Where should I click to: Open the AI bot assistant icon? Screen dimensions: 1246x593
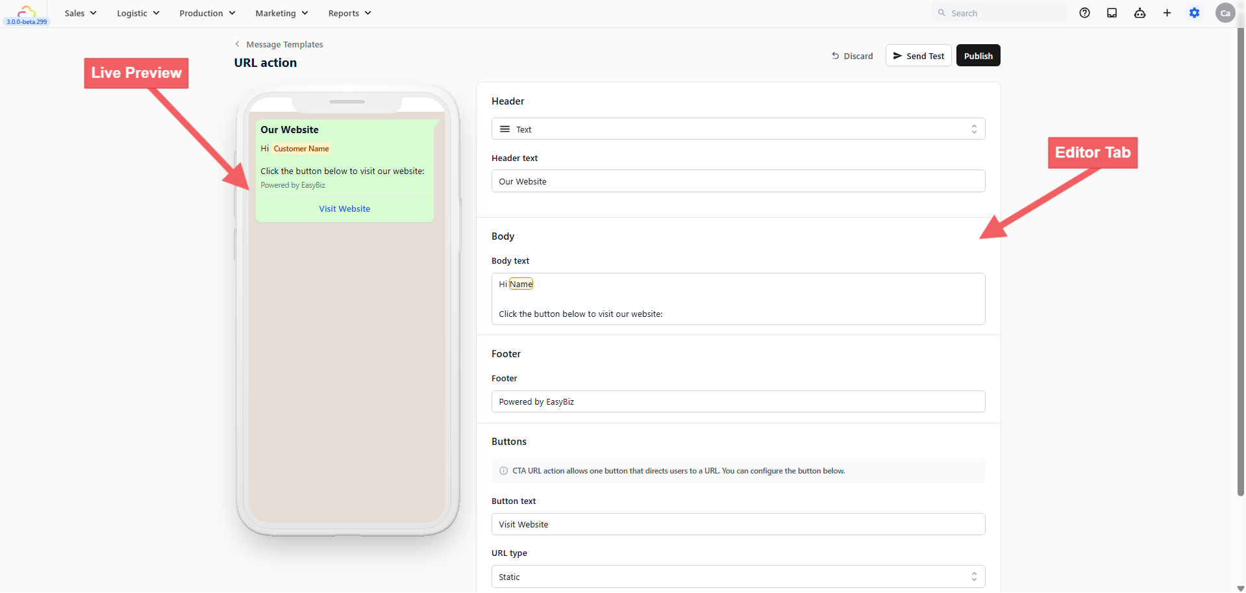(x=1140, y=13)
